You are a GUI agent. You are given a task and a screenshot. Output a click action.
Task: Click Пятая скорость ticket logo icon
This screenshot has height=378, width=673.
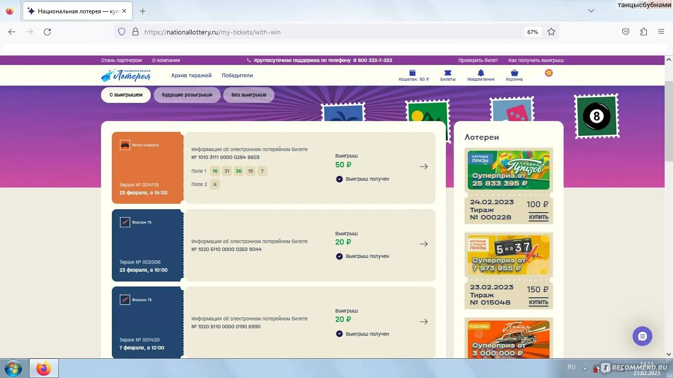[125, 145]
